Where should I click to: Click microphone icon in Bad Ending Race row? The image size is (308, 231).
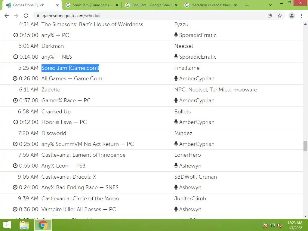pyautogui.click(x=176, y=187)
